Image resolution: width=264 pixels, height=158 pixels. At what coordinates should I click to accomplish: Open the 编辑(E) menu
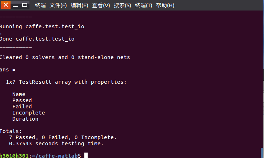point(79,5)
